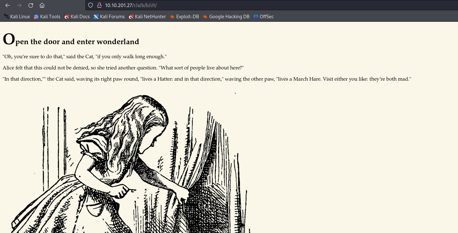Screen dimensions: 458x233
Task: Click the paragraph starting "Oh, you're sure"
Action: coord(85,57)
